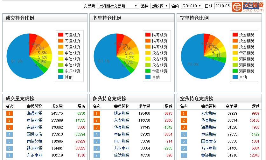The height and width of the screenshot is (160, 266).
Task: Open the 合约 RB1810 dropdown
Action: coord(192,6)
